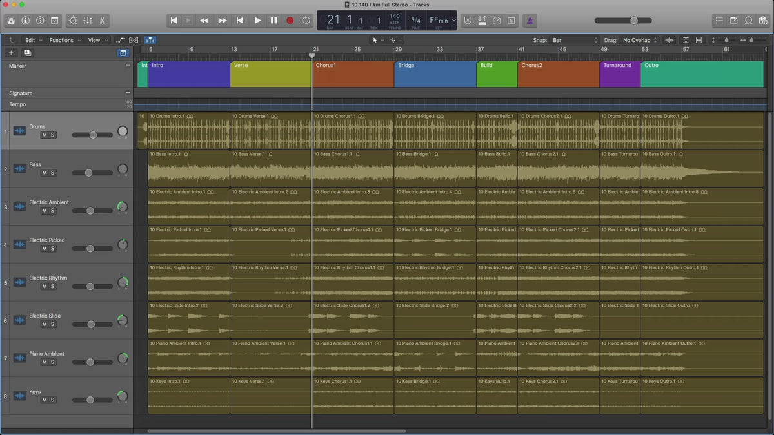774x435 pixels.
Task: Open the Mixer from the toolbar
Action: [88, 21]
